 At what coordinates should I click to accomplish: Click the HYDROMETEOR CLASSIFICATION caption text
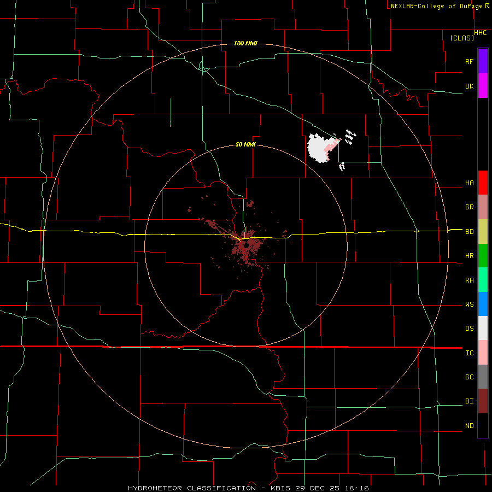(x=192, y=488)
